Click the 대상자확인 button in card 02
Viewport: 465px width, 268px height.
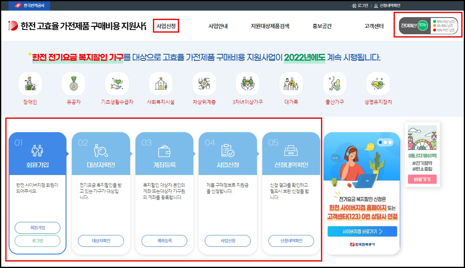tap(101, 241)
